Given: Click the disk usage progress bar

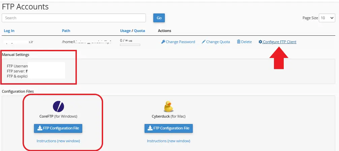Looking at the screenshot, I should tap(130, 45).
